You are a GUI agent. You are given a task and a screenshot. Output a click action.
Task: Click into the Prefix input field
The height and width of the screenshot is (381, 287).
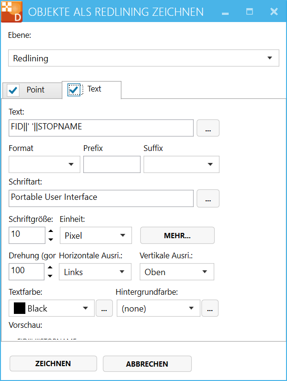tap(111, 164)
